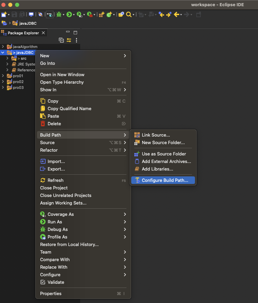Click Paste in the context menu
The height and width of the screenshot is (303, 258).
coord(83,116)
